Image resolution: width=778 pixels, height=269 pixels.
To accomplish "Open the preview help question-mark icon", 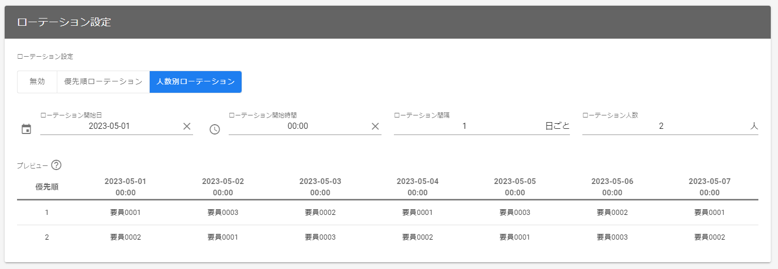I will point(57,165).
